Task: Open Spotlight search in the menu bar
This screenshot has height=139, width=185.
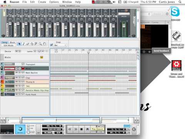Action: [x=180, y=2]
